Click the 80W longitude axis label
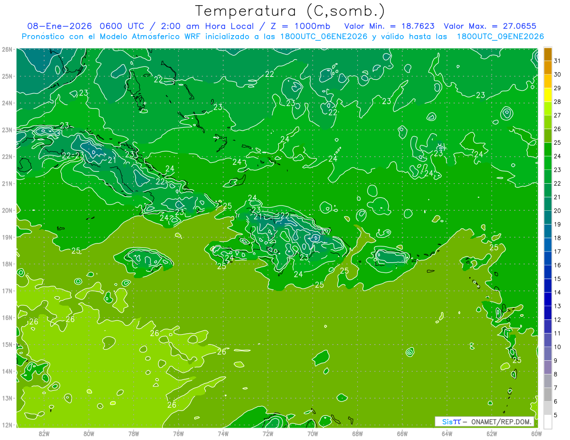 coord(89,433)
